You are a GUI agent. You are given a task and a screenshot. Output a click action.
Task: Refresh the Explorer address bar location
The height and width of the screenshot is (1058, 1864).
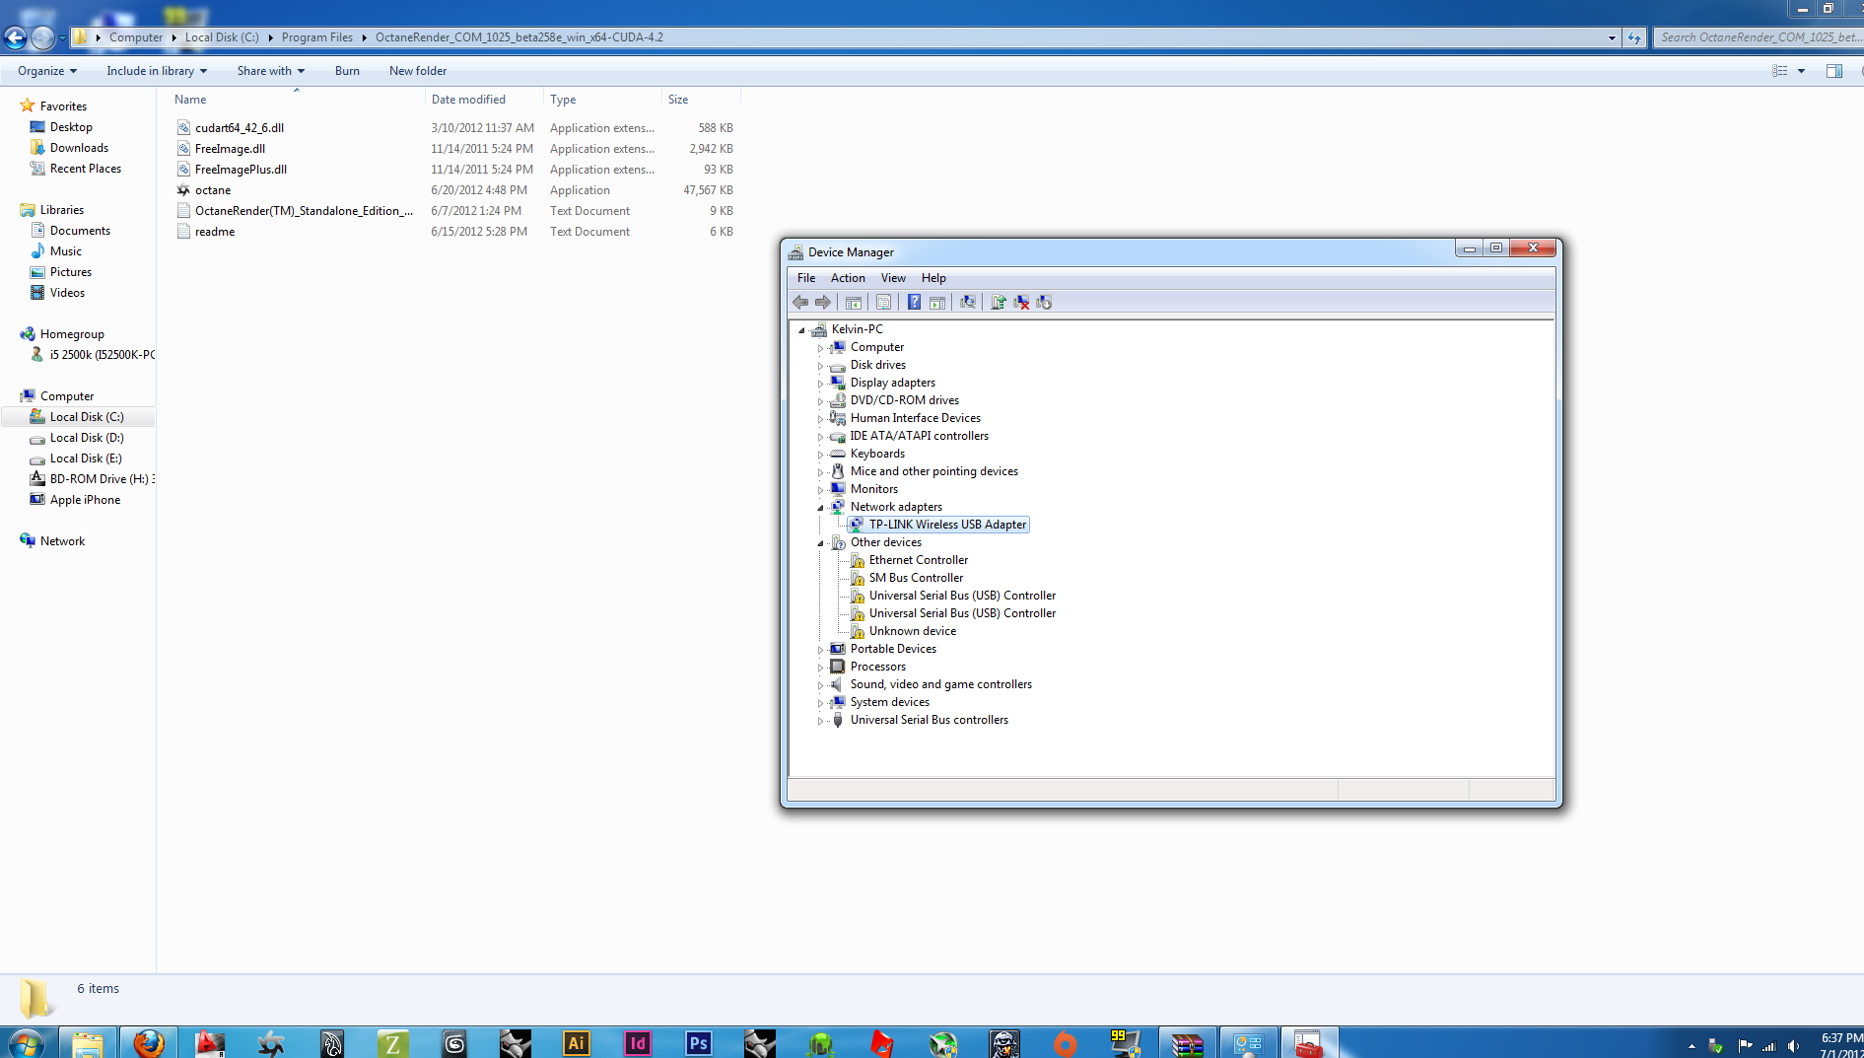pos(1634,37)
